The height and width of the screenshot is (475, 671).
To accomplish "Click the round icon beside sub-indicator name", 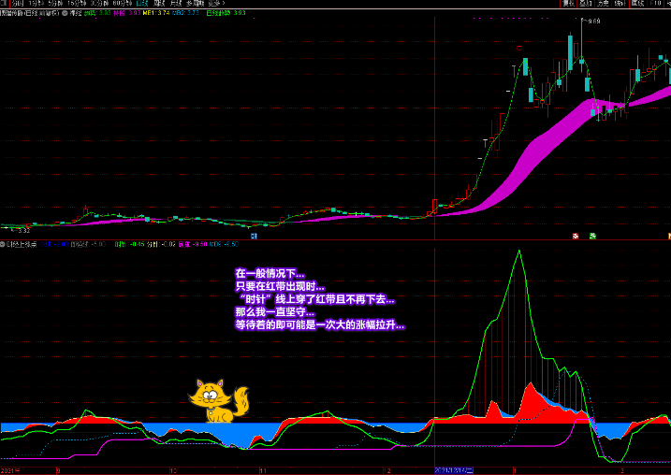I will (4, 243).
